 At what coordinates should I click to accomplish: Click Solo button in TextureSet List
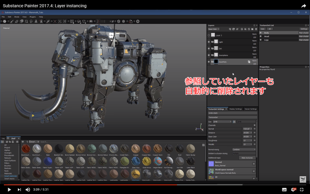pos(263,29)
